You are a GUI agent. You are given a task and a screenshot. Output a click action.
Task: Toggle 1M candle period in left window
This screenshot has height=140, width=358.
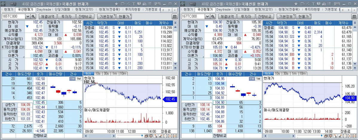coord(78,79)
